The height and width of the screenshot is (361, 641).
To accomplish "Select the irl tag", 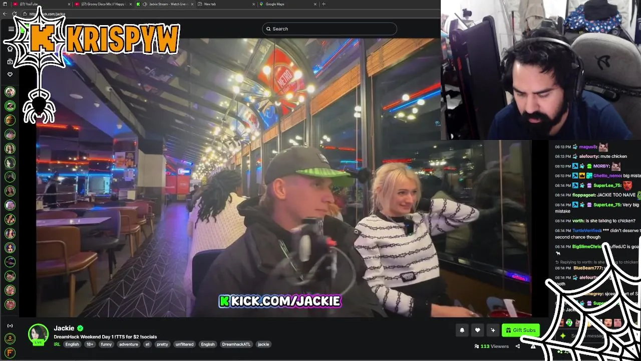I will 147,344.
